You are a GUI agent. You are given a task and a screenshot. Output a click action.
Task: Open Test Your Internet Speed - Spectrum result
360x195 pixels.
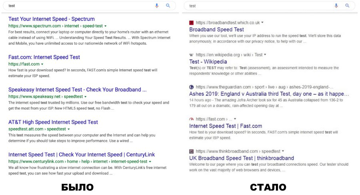[x=52, y=19]
